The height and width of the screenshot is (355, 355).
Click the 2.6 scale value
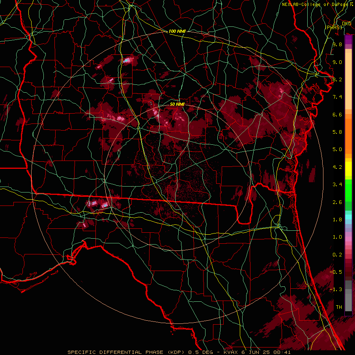[337, 202]
